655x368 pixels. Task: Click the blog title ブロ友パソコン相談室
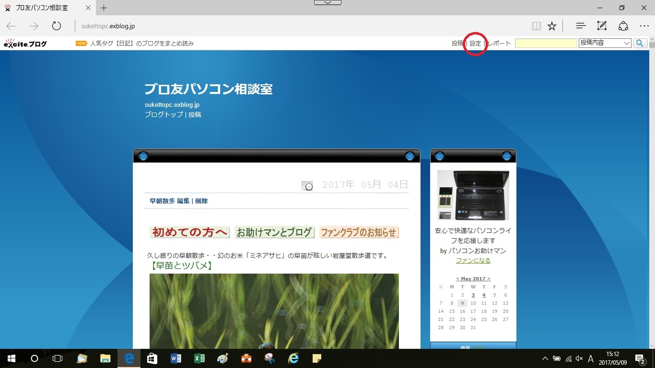click(x=209, y=89)
